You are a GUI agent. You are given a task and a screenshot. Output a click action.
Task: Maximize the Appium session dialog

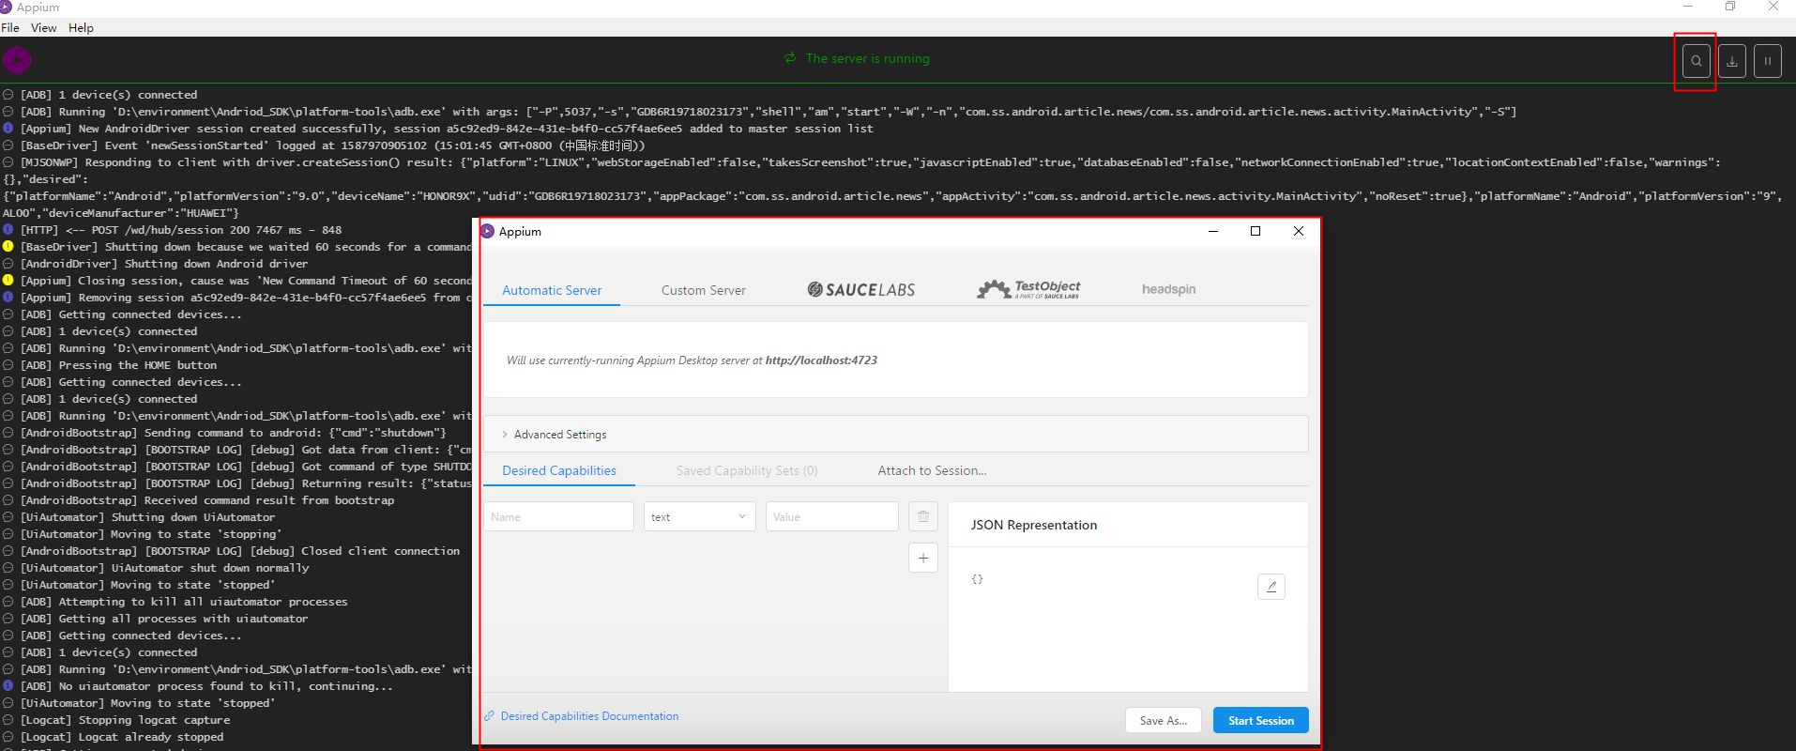[x=1256, y=231]
